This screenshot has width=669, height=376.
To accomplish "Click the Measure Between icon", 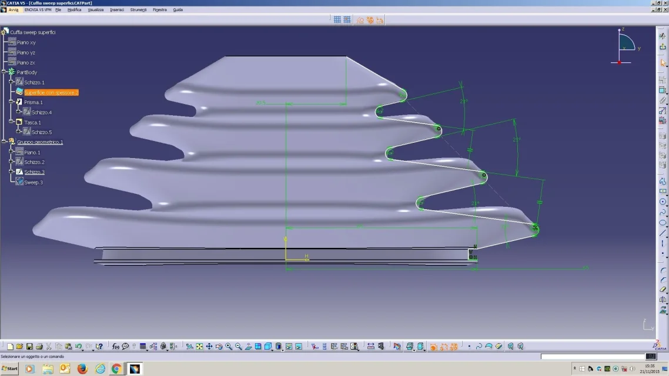I will 371,347.
